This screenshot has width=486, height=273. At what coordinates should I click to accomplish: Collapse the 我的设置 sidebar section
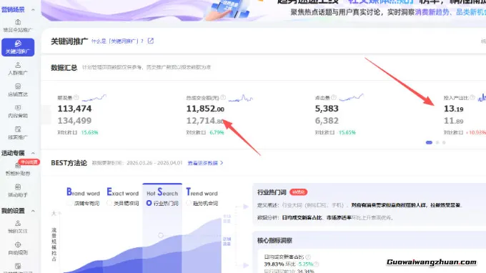[33, 211]
